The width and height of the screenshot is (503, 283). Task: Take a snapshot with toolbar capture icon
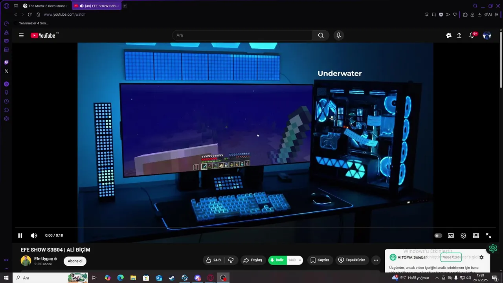434,15
